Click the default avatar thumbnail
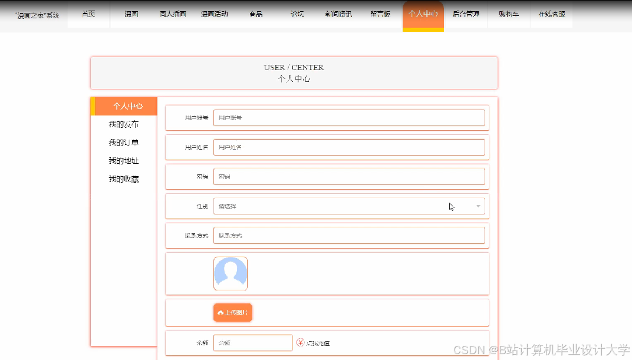Image resolution: width=632 pixels, height=360 pixels. coord(231,274)
